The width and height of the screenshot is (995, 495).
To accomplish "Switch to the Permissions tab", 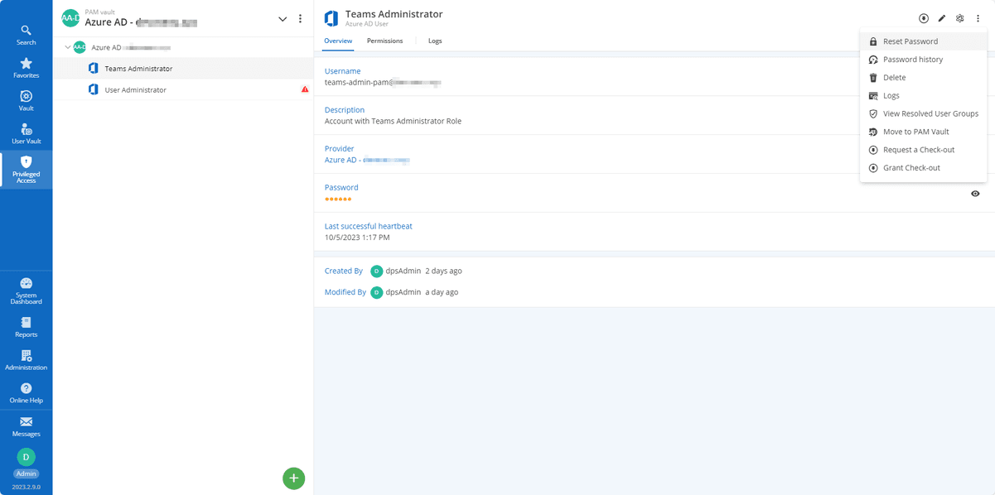I will coord(384,41).
